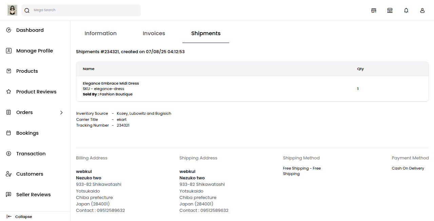
Task: Open the Orders menu item
Action: (24, 112)
